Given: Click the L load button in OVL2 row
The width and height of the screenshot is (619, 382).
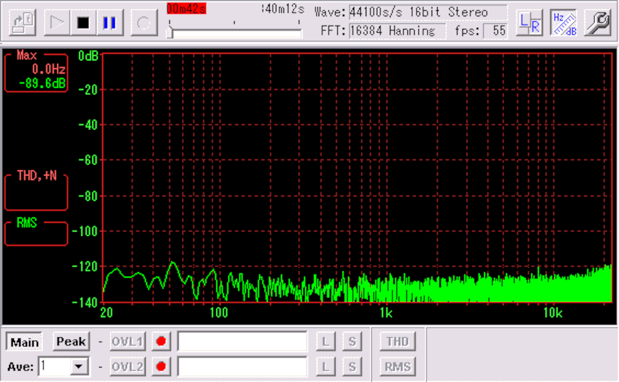Looking at the screenshot, I should 326,367.
